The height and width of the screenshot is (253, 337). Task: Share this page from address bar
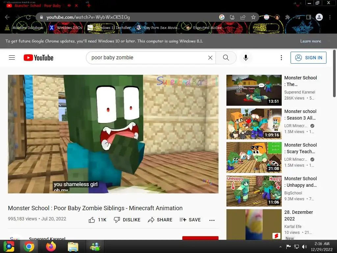click(243, 17)
